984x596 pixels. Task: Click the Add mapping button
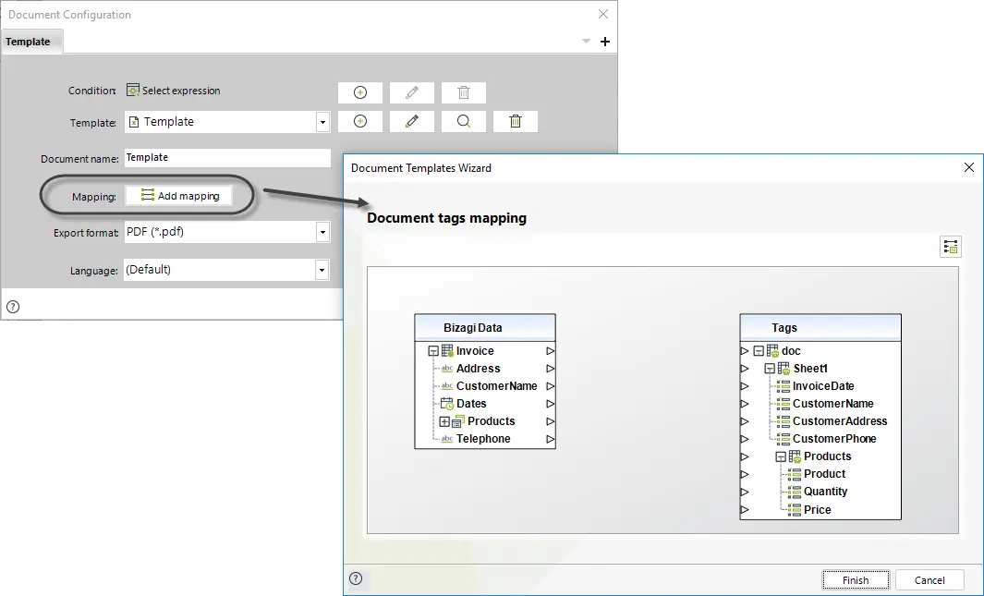click(x=179, y=196)
